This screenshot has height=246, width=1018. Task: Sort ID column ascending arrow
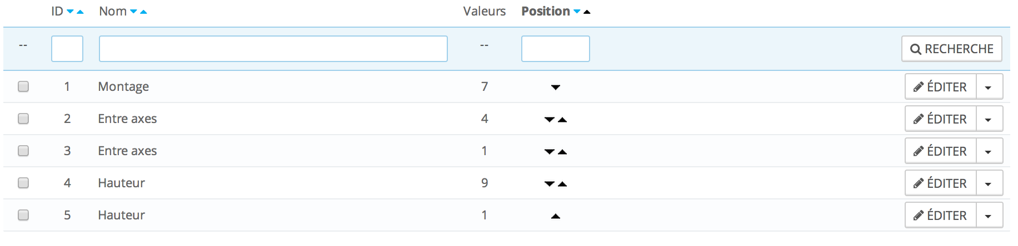point(80,12)
